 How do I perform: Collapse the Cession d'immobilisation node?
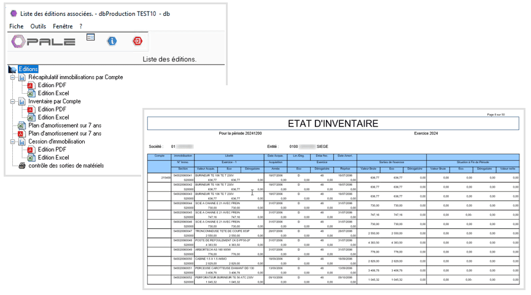click(x=12, y=141)
